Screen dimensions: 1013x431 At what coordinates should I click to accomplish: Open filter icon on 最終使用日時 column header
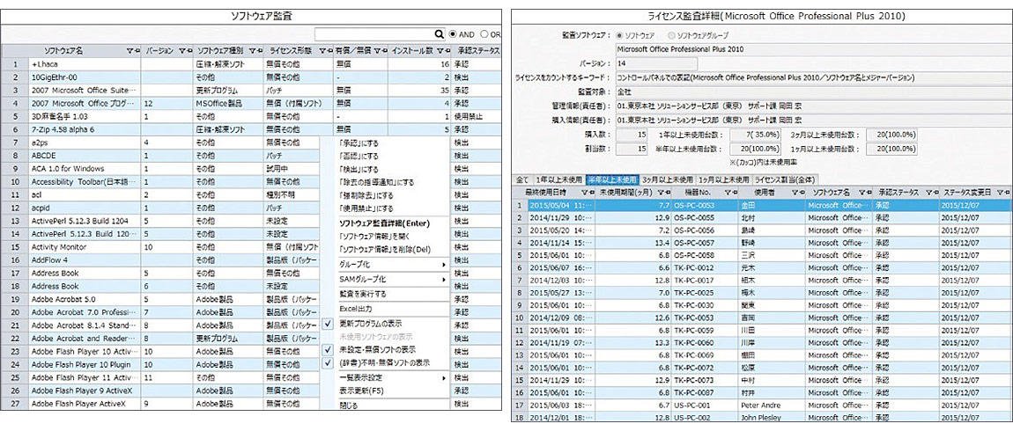click(x=584, y=193)
